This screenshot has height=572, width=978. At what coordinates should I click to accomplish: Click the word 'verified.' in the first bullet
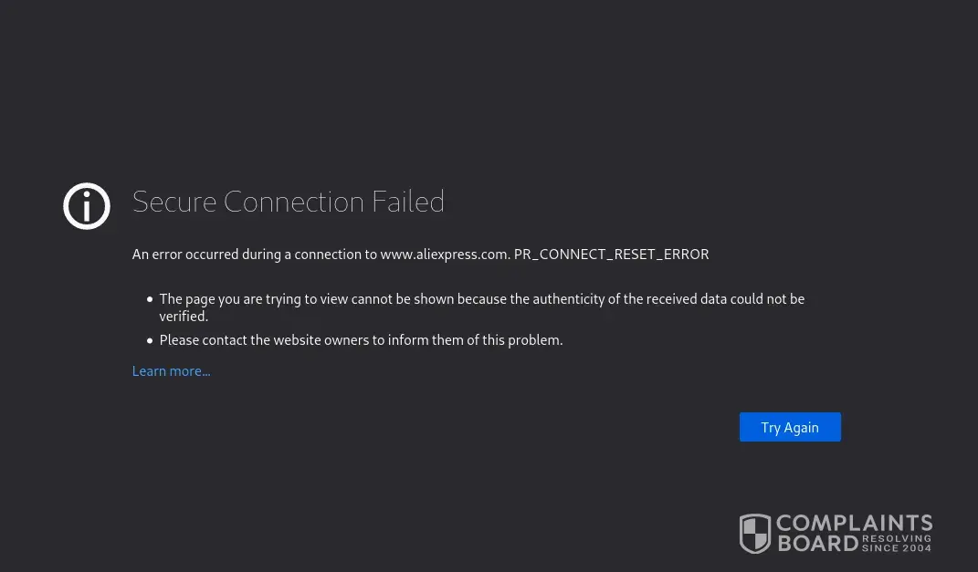pos(184,317)
